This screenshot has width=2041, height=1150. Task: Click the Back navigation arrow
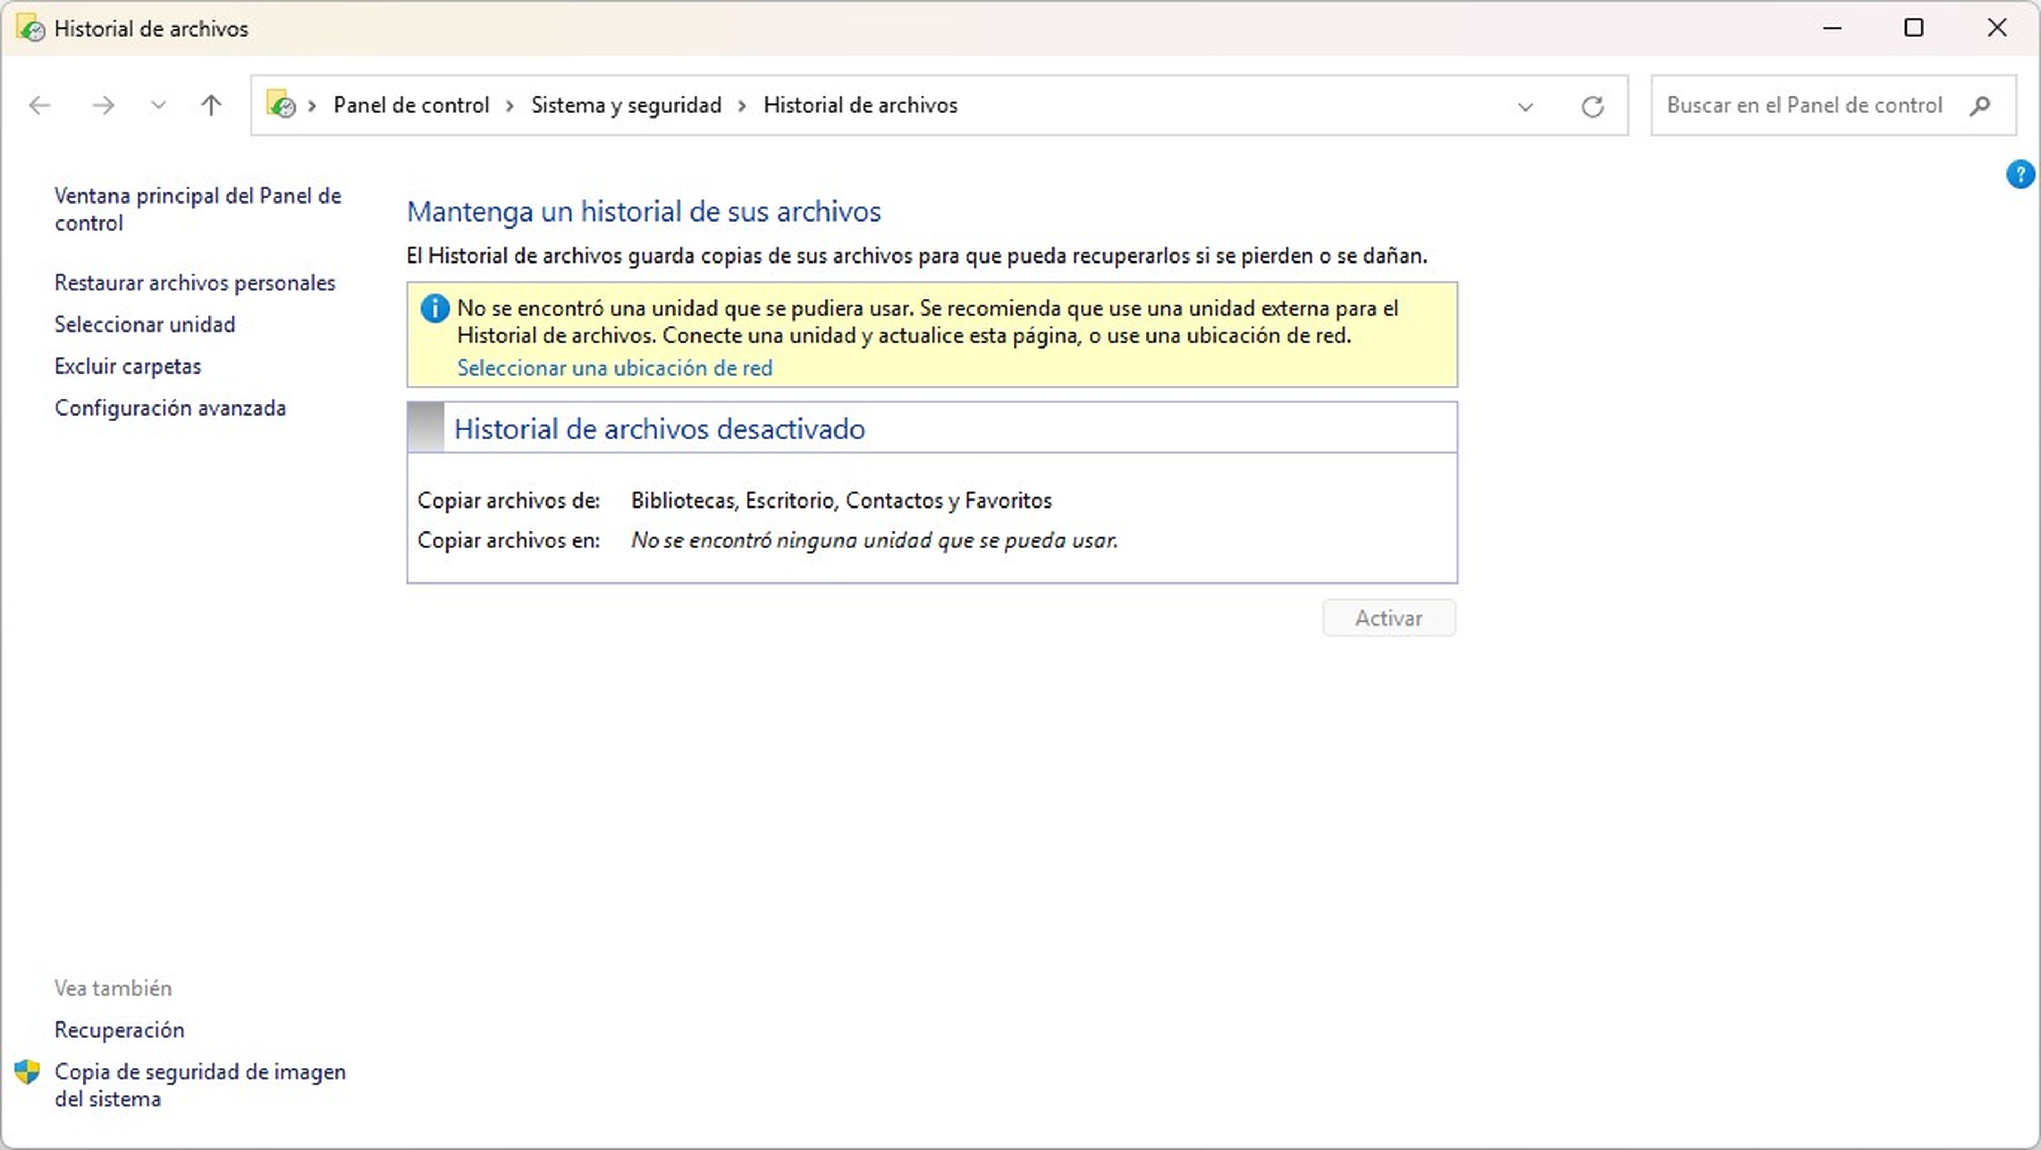40,105
